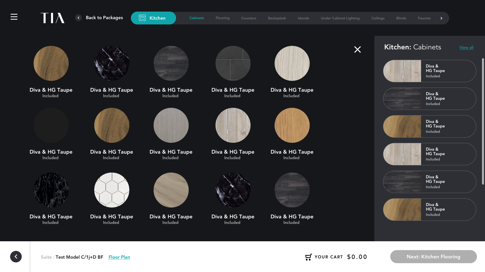Click the round back button at bottom left
This screenshot has height=272, width=485.
pos(16,257)
